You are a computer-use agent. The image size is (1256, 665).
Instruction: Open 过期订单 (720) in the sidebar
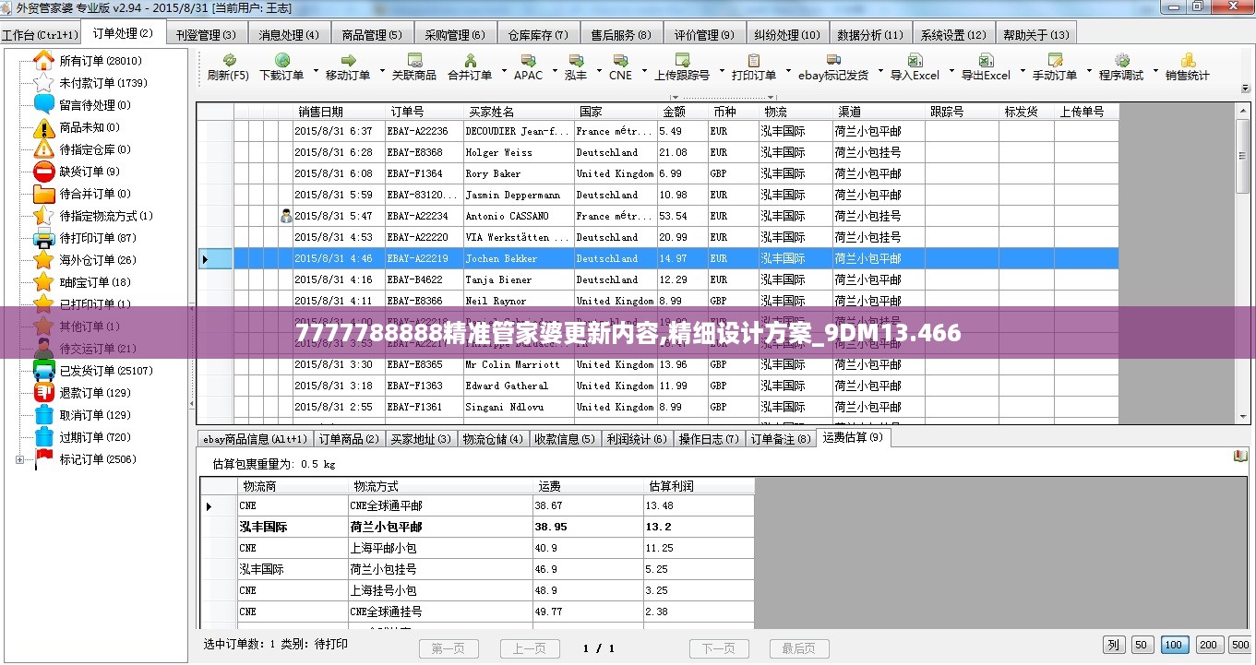pos(95,437)
